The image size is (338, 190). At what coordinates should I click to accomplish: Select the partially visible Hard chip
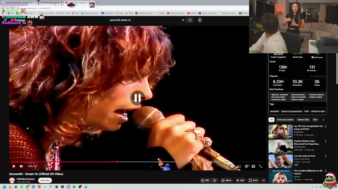click(x=315, y=120)
